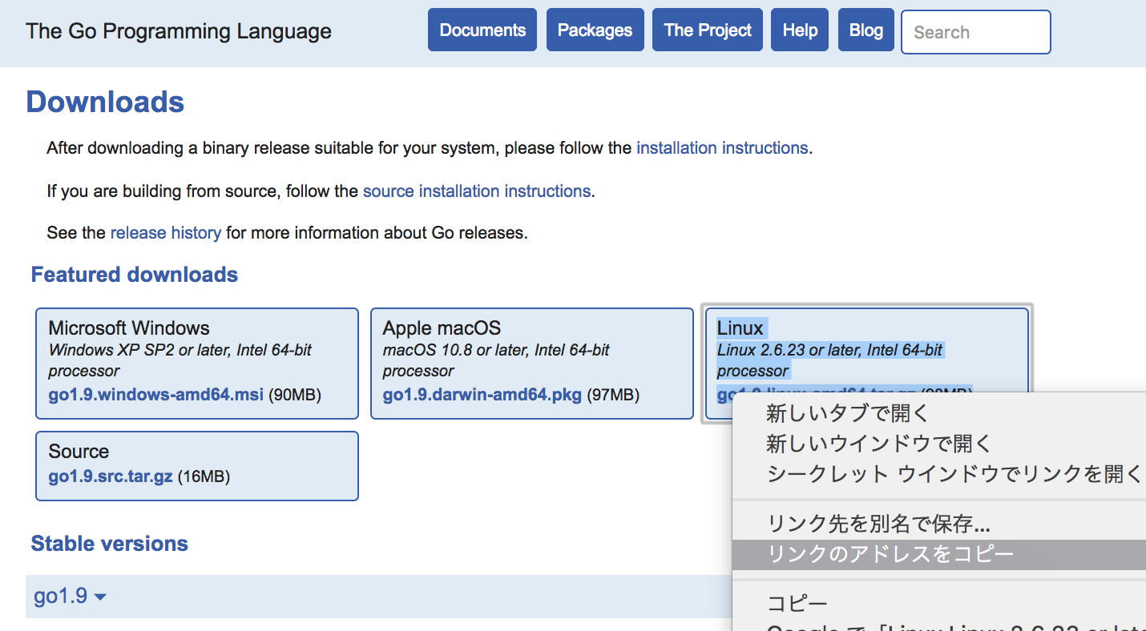The width and height of the screenshot is (1146, 631).
Task: Click The Go Programming Language title
Action: [x=179, y=31]
